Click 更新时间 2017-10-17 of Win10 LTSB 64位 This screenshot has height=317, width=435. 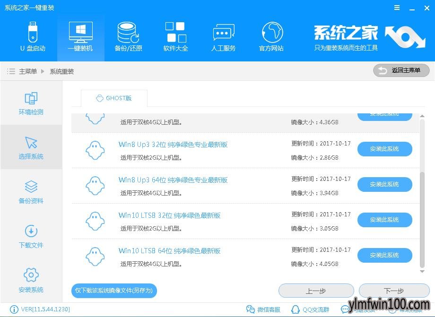coord(321,249)
